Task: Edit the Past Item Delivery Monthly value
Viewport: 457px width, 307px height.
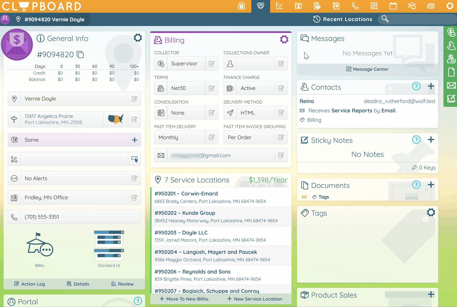Action: (212, 138)
